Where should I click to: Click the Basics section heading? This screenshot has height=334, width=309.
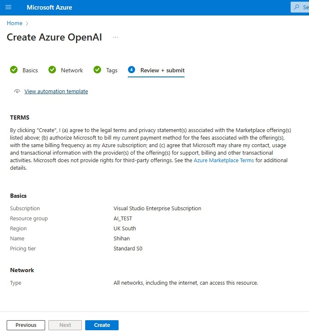pyautogui.click(x=18, y=196)
